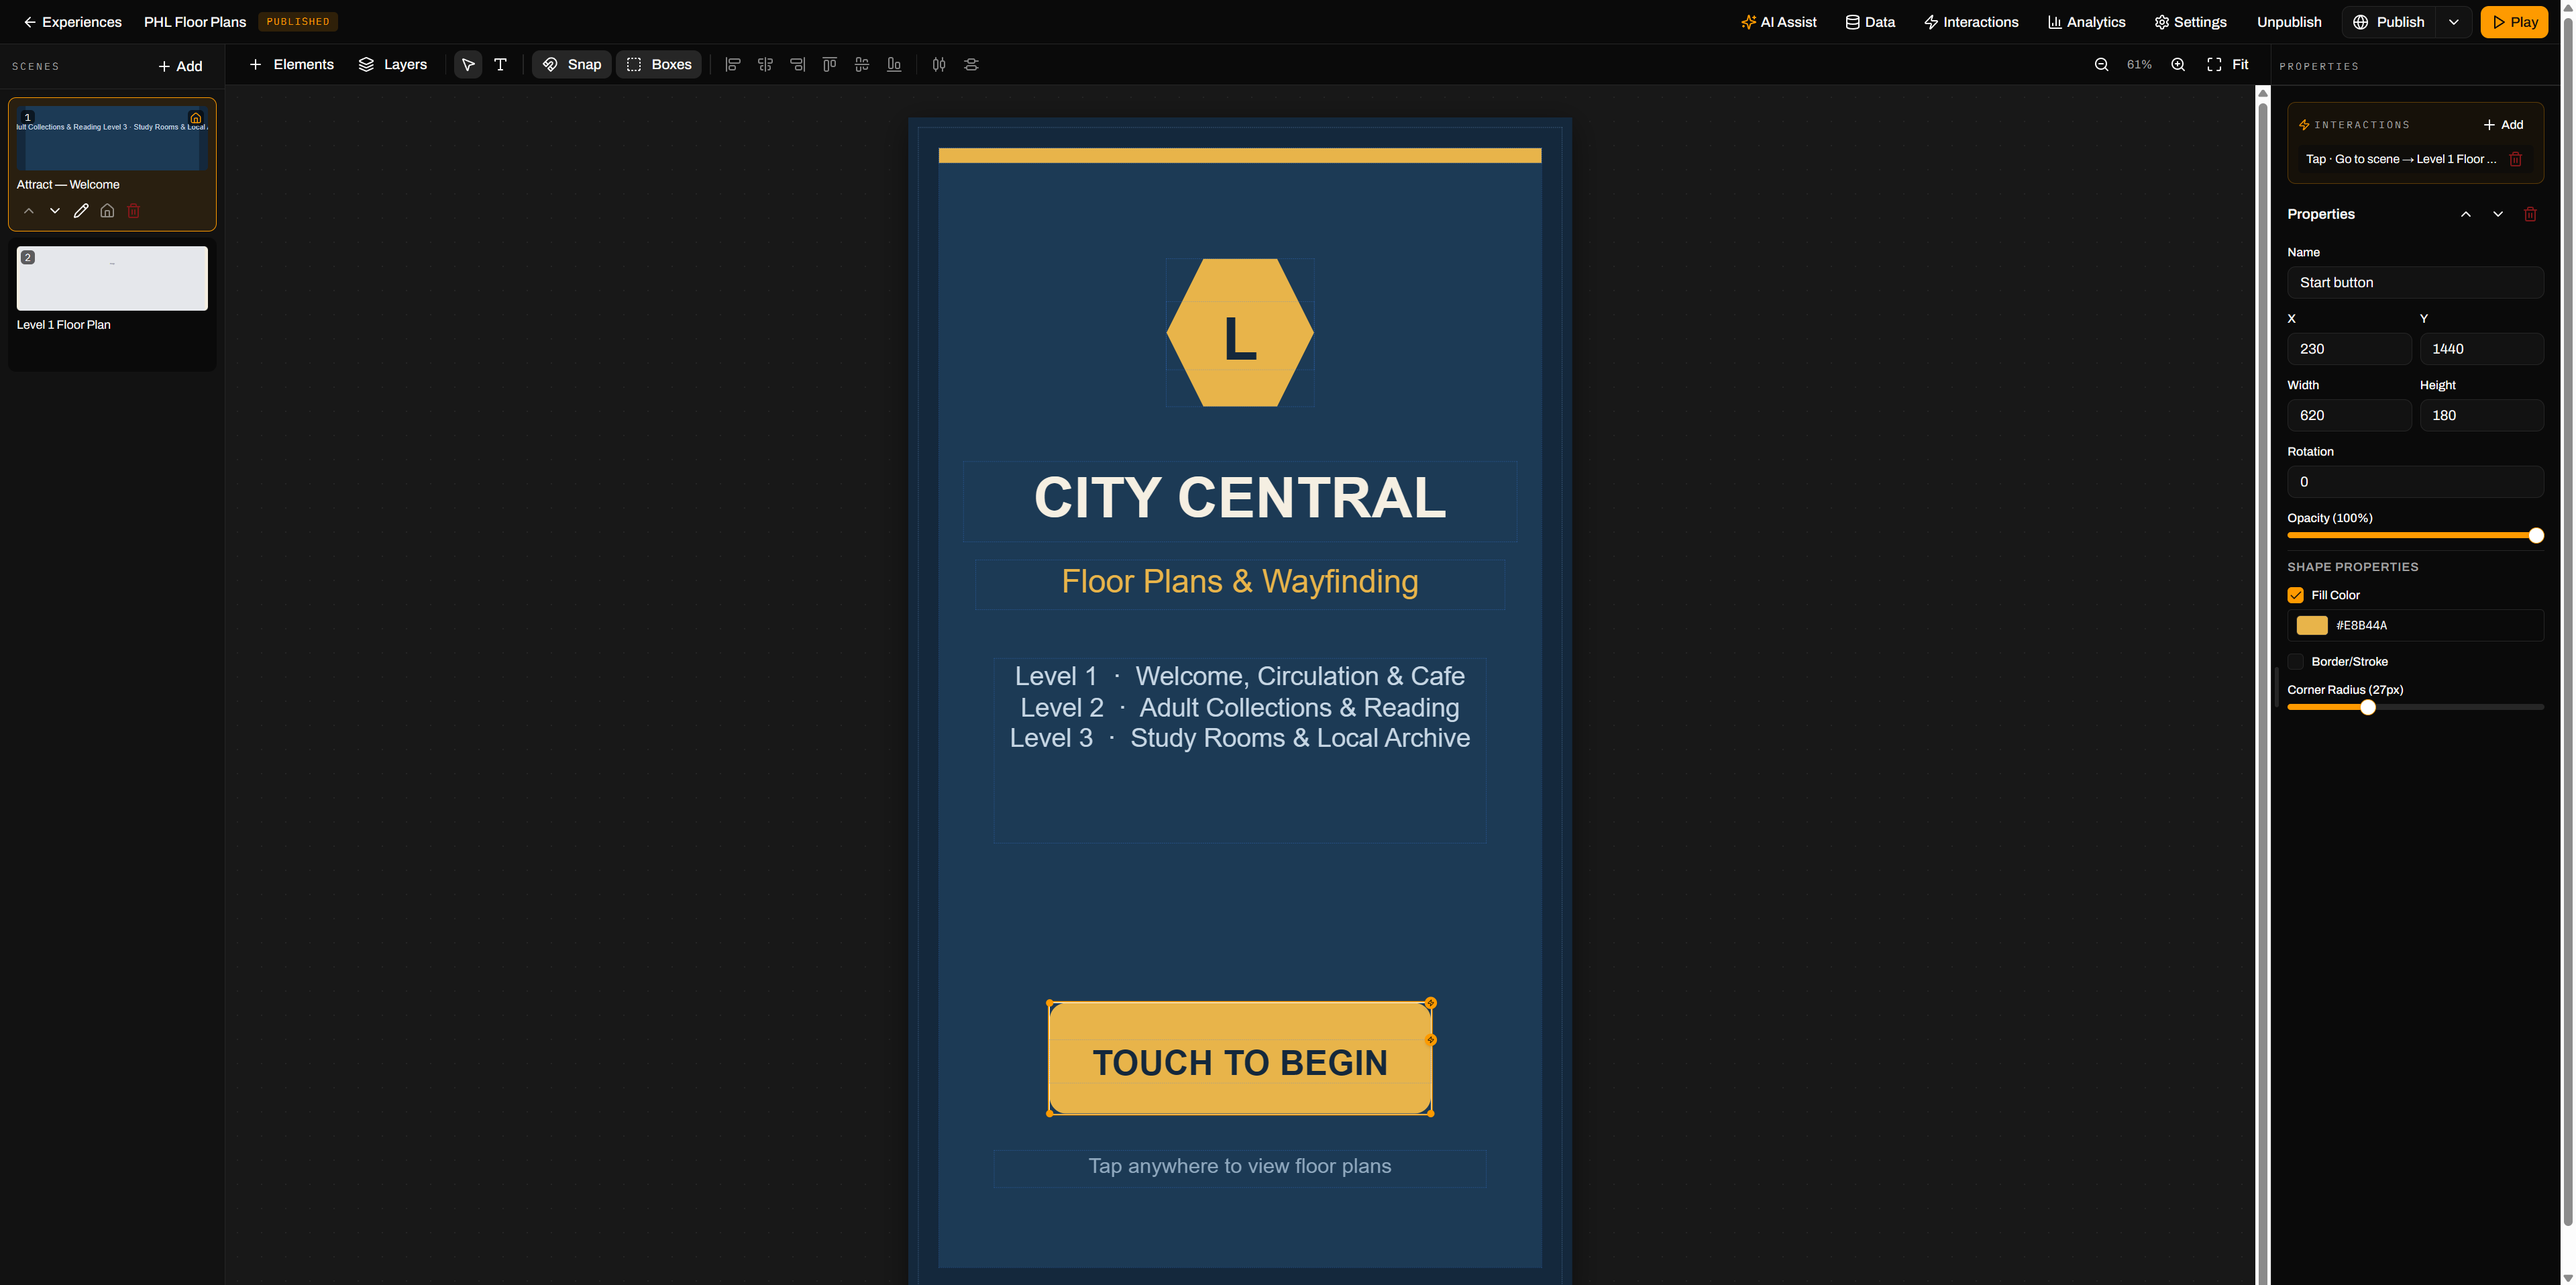
Task: Open the Analytics view
Action: click(x=2087, y=22)
